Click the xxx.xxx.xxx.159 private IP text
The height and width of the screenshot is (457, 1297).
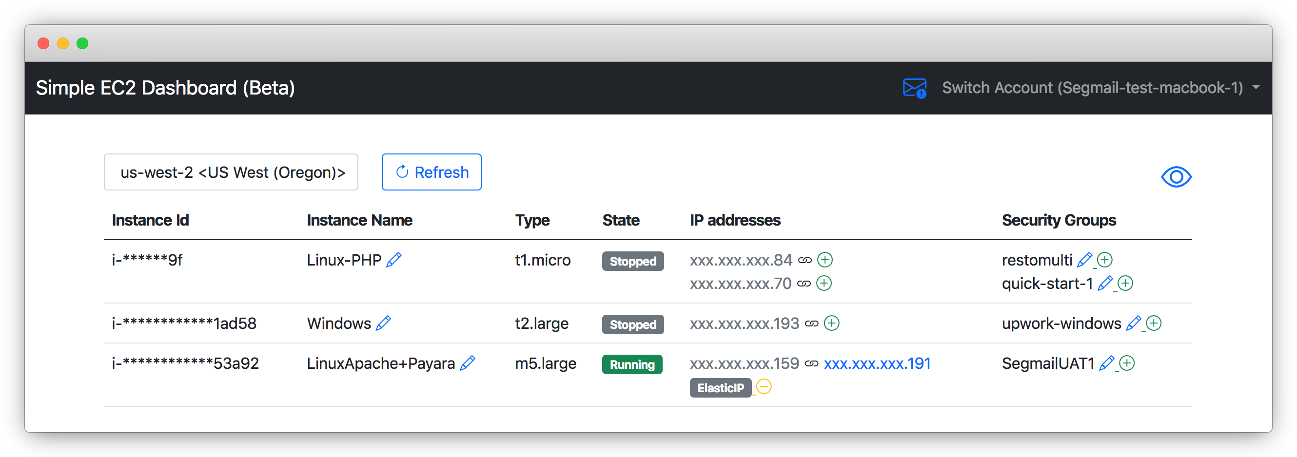pos(744,363)
